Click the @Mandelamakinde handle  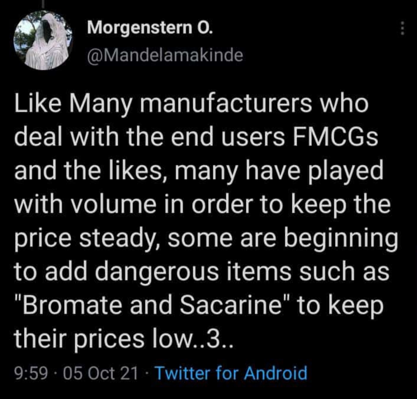[x=165, y=55]
